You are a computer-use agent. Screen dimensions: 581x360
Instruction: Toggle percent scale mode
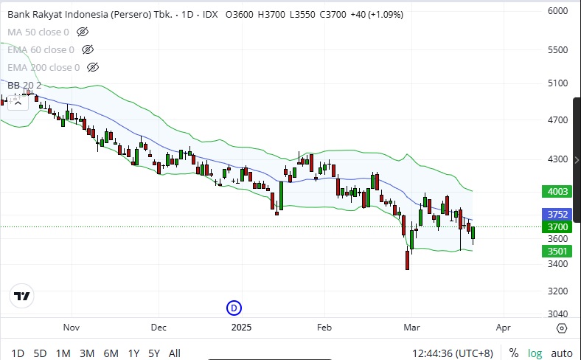(x=514, y=353)
